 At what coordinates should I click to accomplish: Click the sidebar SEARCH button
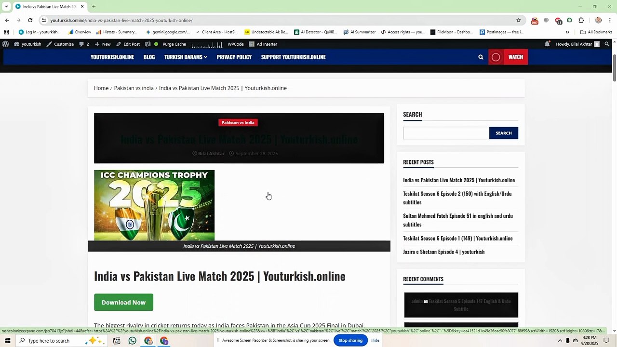pos(504,133)
